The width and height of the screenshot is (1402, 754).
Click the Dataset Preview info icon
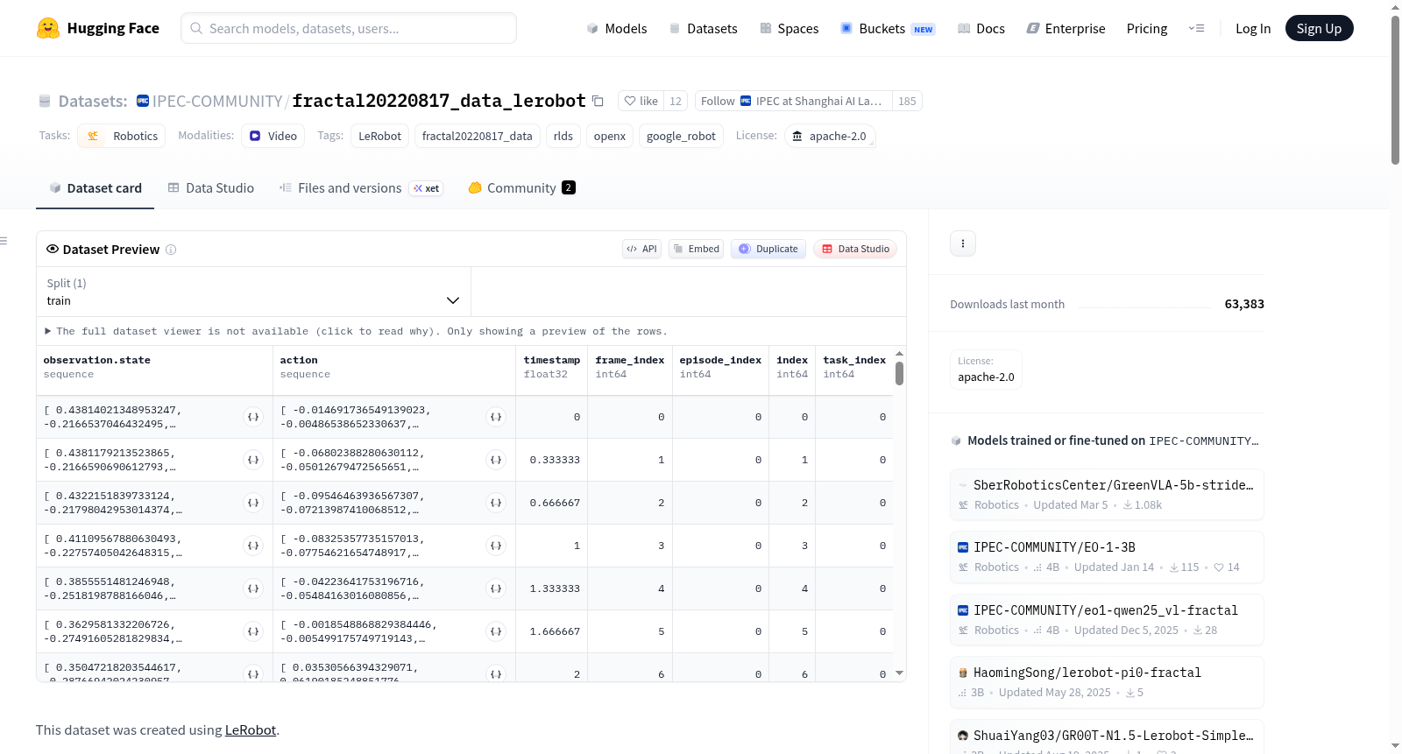(x=171, y=250)
